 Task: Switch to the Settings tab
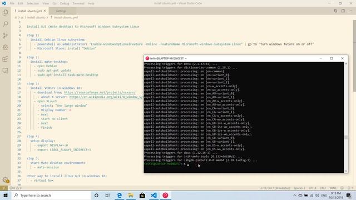[61, 11]
